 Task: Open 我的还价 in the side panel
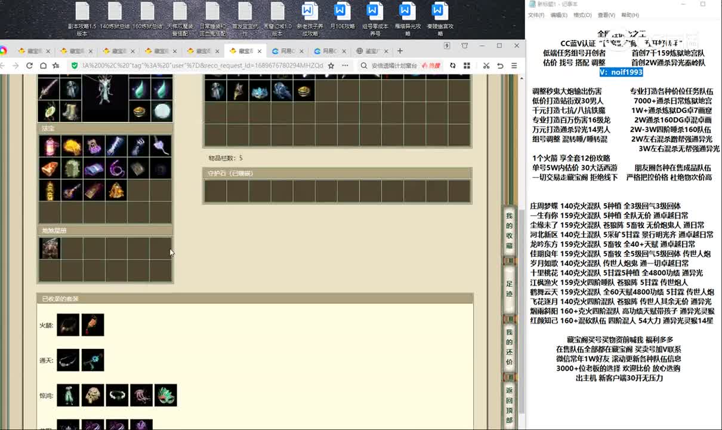point(509,347)
